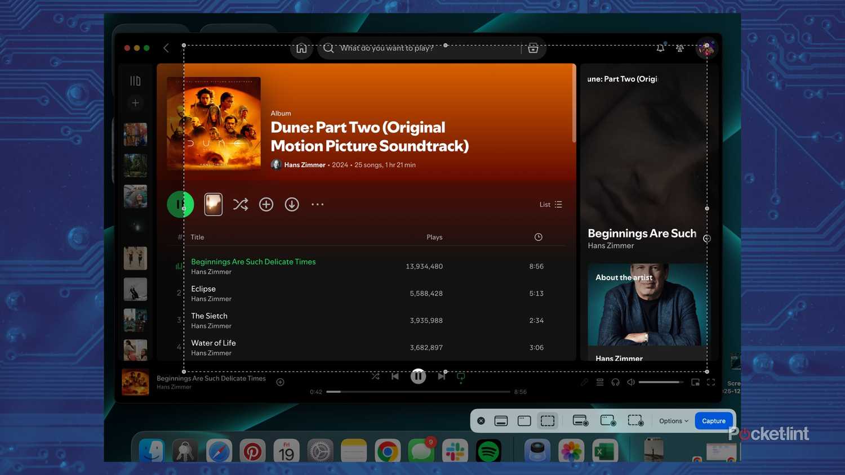The image size is (845, 475).
Task: Open notifications with the bell icon
Action: 660,48
